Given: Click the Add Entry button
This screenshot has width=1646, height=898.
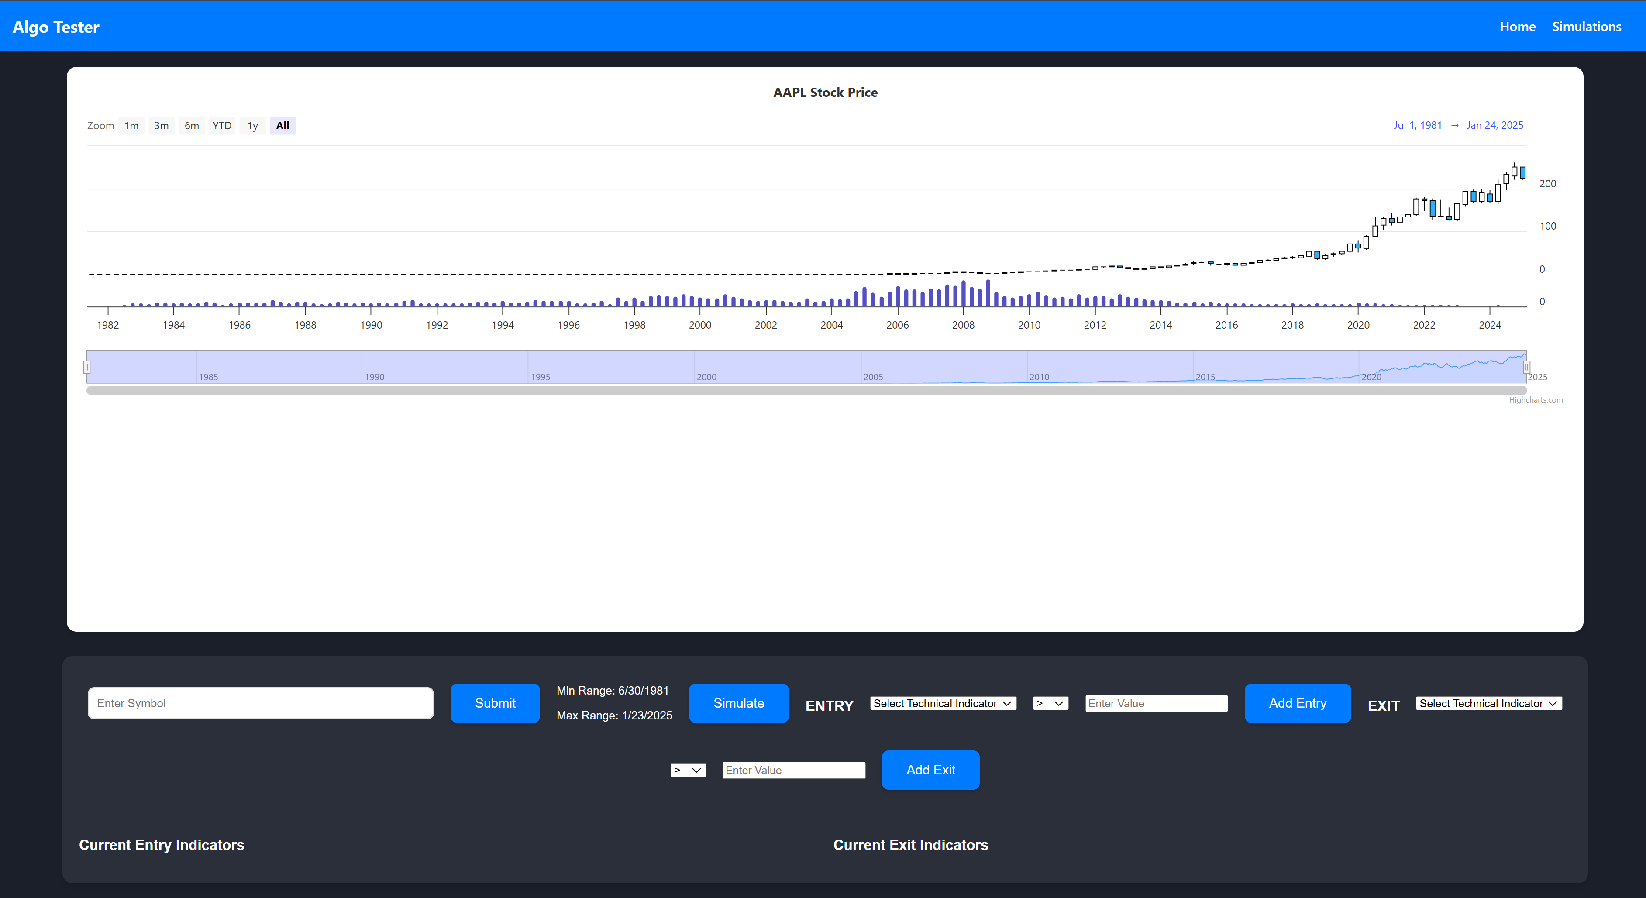Looking at the screenshot, I should 1297,703.
